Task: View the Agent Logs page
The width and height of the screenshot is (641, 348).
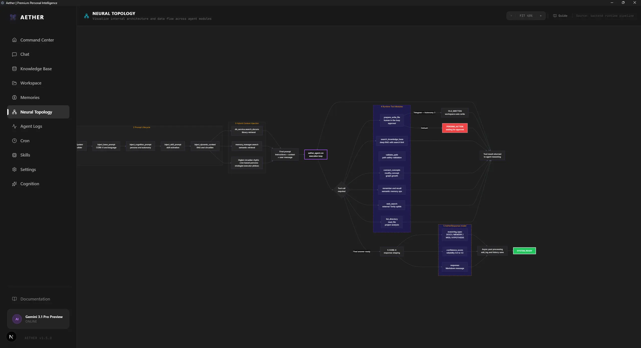Action: coord(38,126)
